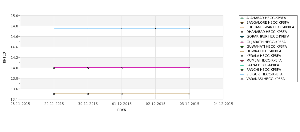Select the BHUBANESWAR HECC-KPBFA legend label
This screenshot has width=300, height=132.
[270, 27]
